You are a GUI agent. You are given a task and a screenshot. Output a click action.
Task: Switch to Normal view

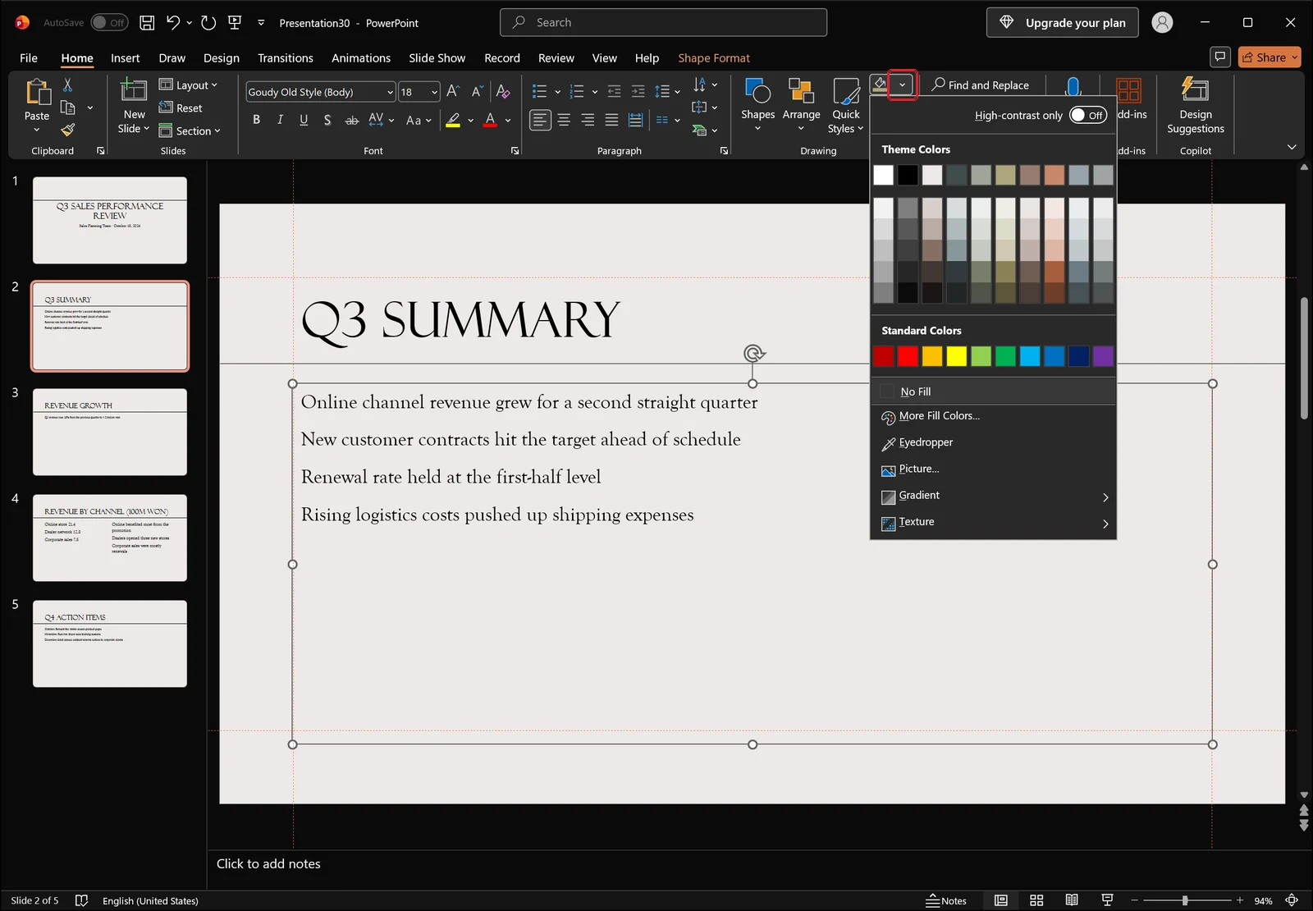pyautogui.click(x=1001, y=900)
